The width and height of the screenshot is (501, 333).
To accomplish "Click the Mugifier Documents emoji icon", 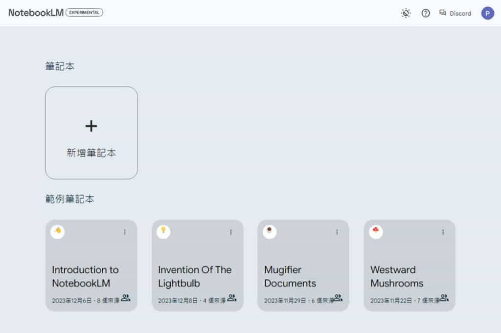I will click(270, 231).
